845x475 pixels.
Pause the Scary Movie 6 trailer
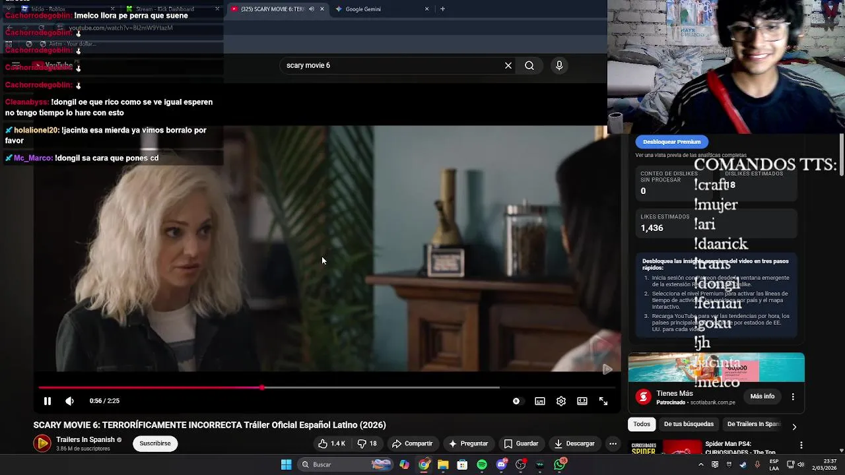click(48, 401)
